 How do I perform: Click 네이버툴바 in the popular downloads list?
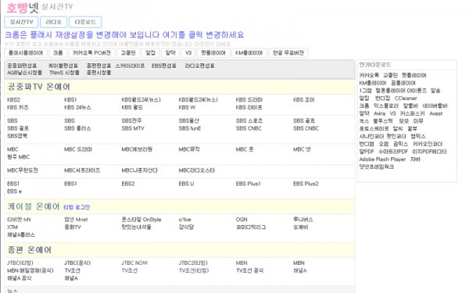[435, 105]
